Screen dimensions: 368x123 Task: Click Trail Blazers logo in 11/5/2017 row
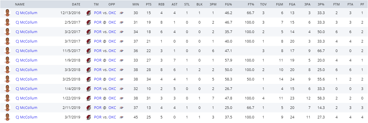point(89,51)
